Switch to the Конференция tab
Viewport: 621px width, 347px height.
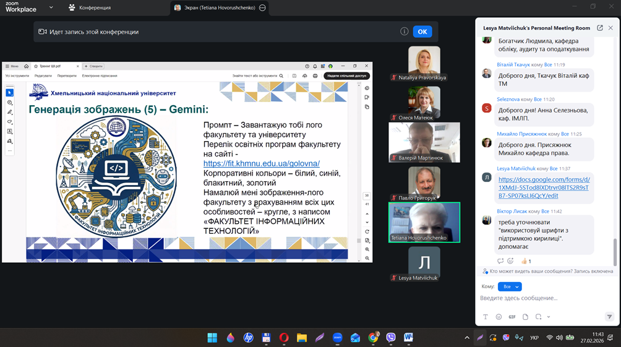click(x=90, y=8)
